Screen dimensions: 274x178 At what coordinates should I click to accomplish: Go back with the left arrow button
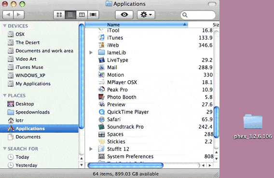8,14
